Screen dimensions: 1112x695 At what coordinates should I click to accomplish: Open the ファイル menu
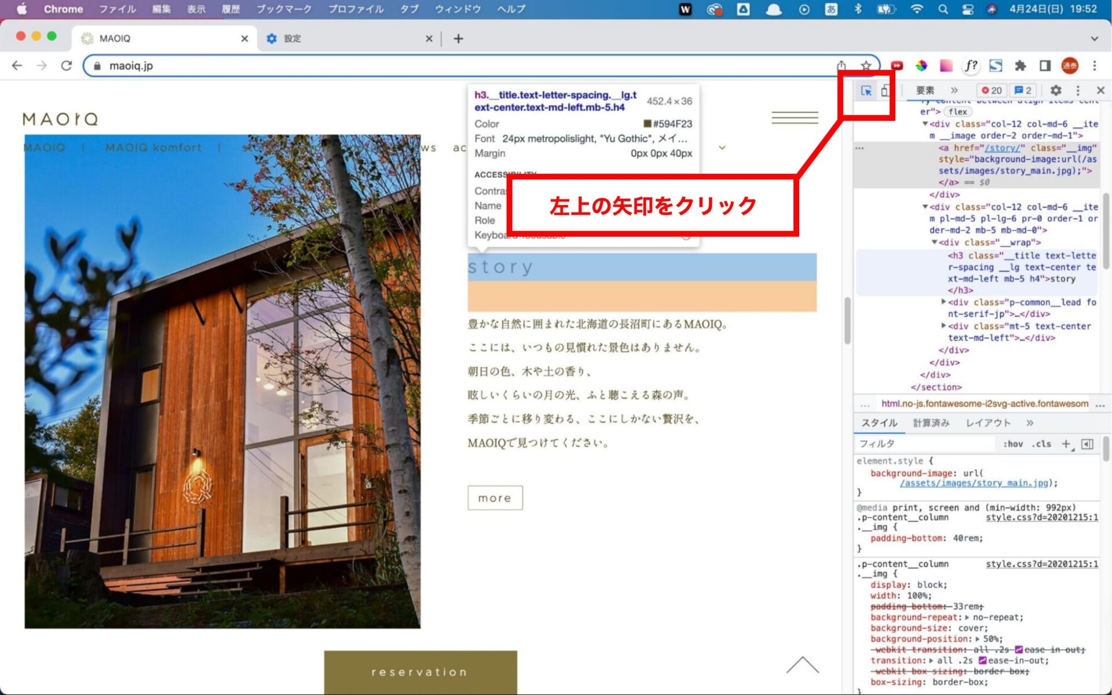[118, 9]
